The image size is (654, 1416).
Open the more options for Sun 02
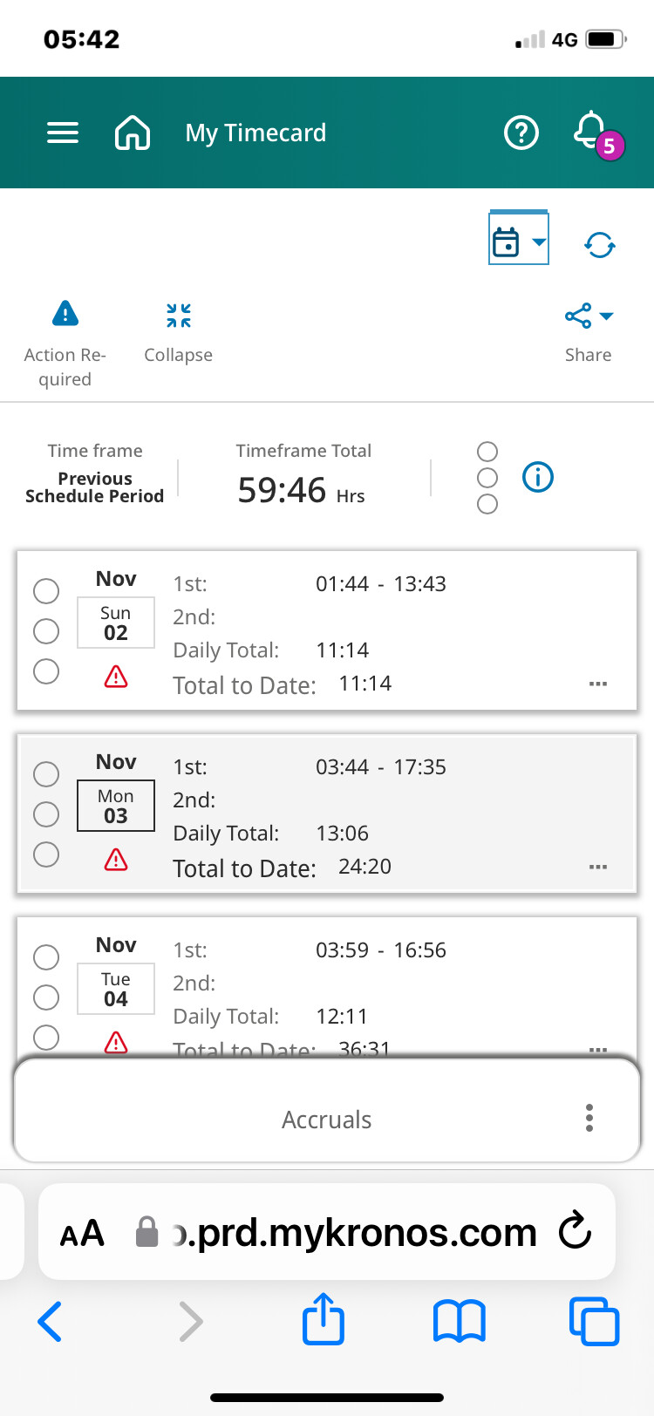point(598,684)
